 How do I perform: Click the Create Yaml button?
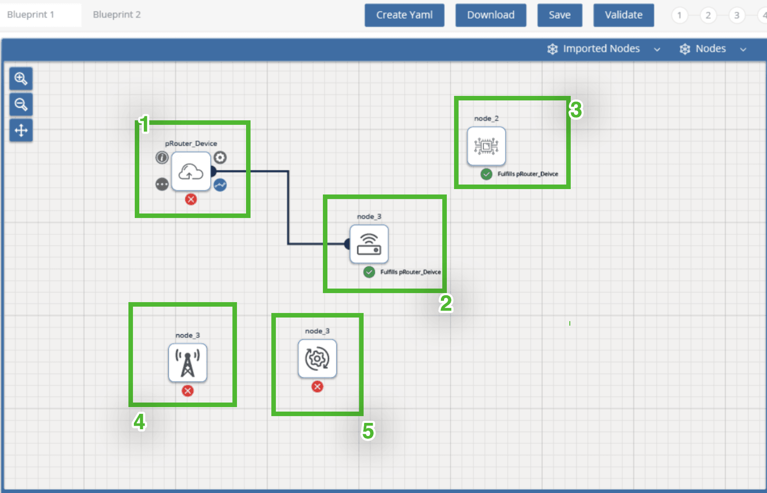point(404,15)
